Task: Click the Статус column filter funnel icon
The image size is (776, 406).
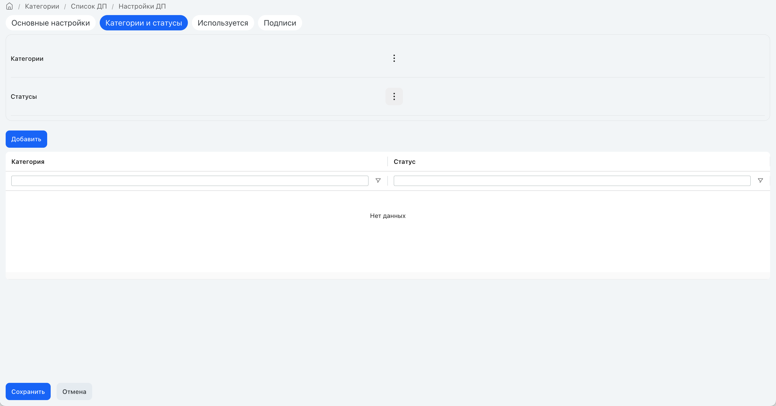Action: 760,181
